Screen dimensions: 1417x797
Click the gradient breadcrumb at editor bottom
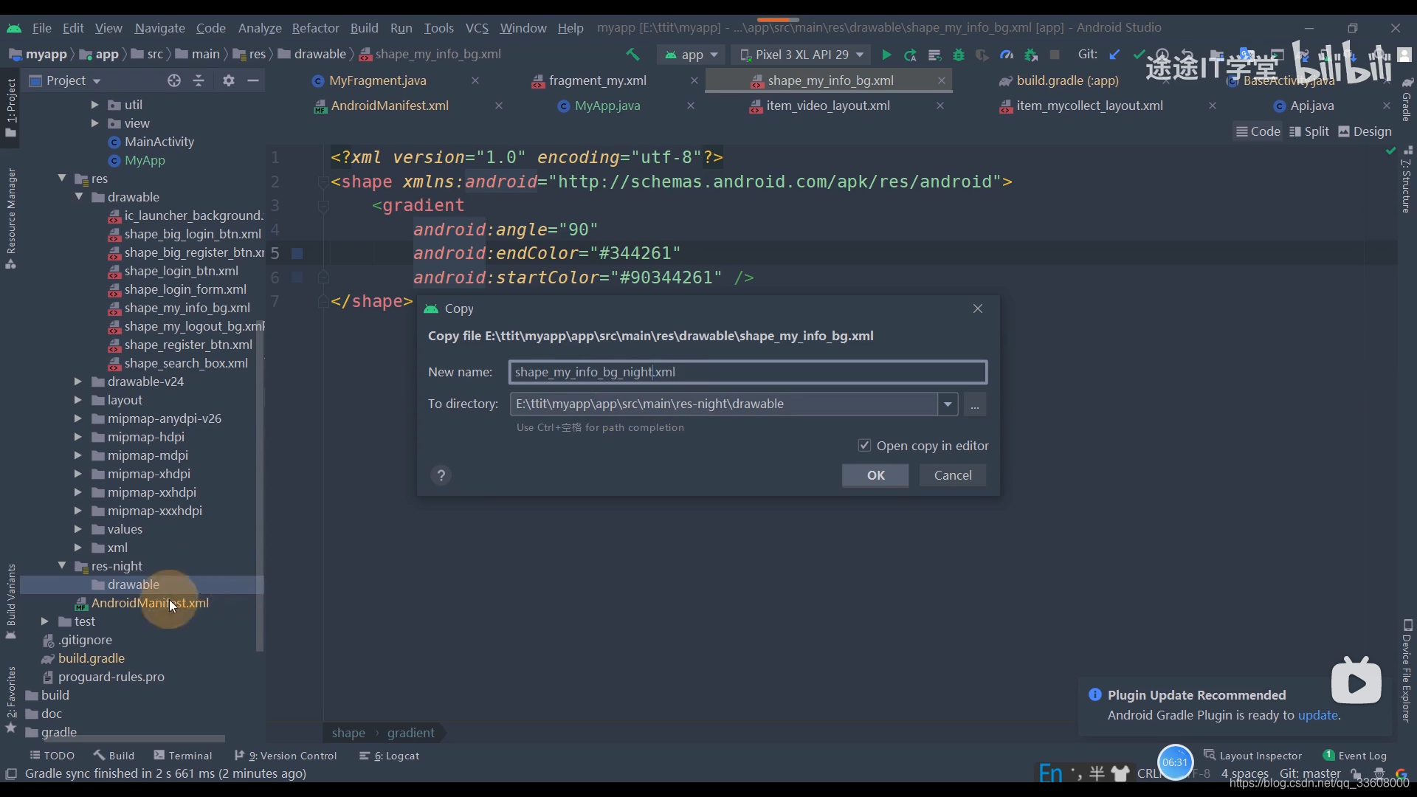pos(410,733)
